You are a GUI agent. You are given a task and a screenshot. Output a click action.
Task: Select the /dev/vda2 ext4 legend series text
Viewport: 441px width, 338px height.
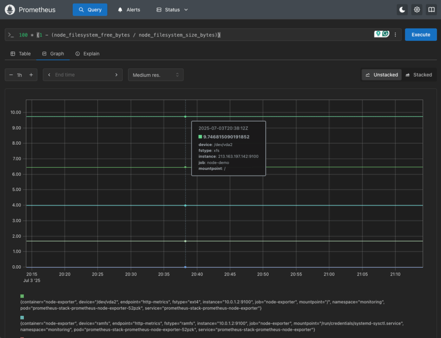pos(202,305)
